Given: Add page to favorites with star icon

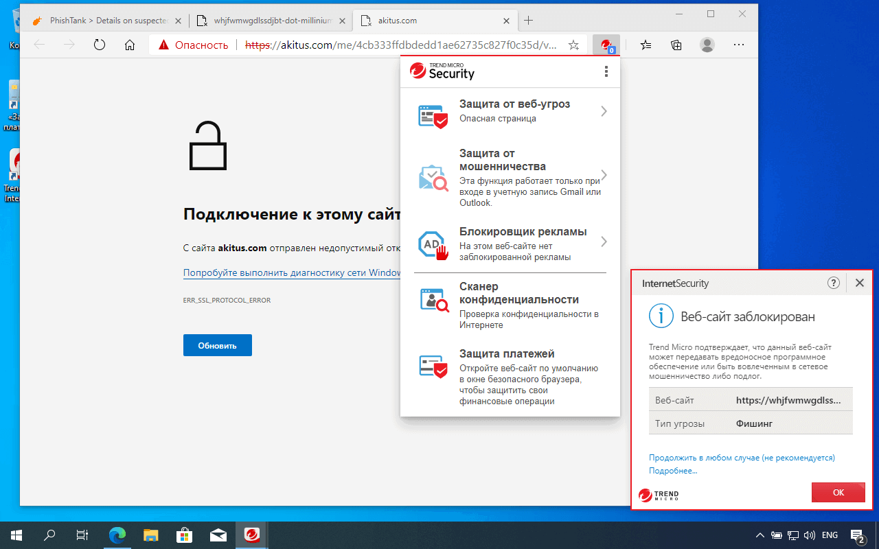Looking at the screenshot, I should [x=574, y=45].
